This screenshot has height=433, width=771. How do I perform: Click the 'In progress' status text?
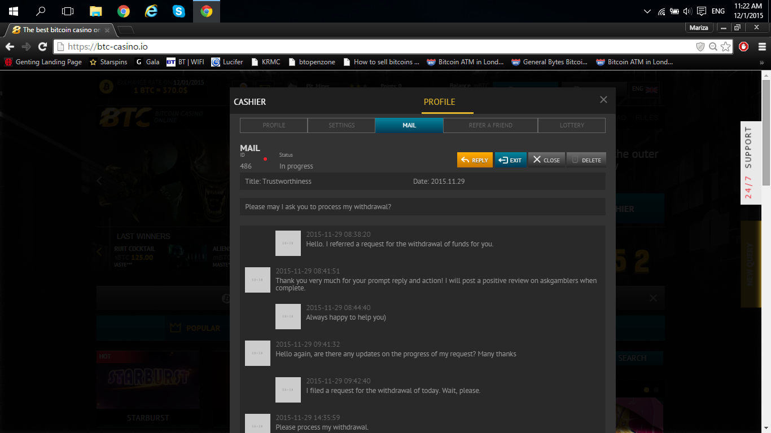click(296, 166)
